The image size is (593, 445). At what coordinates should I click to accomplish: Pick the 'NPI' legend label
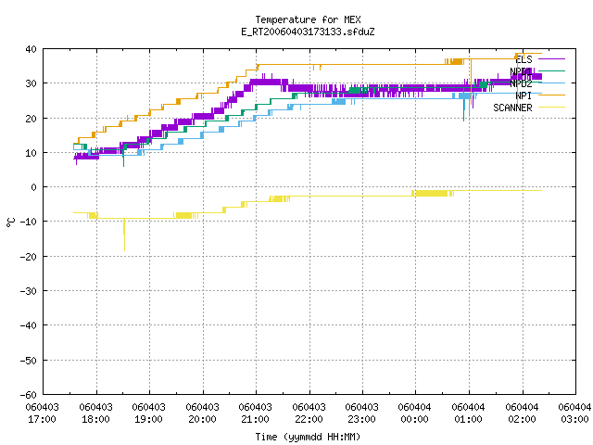click(x=524, y=95)
